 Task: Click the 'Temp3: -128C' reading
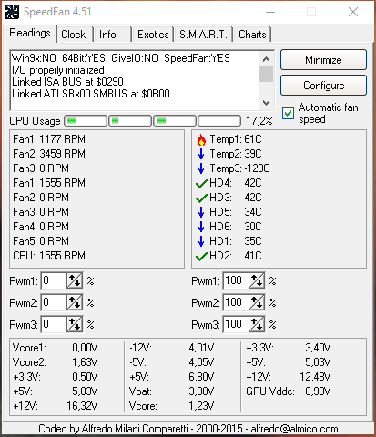239,168
